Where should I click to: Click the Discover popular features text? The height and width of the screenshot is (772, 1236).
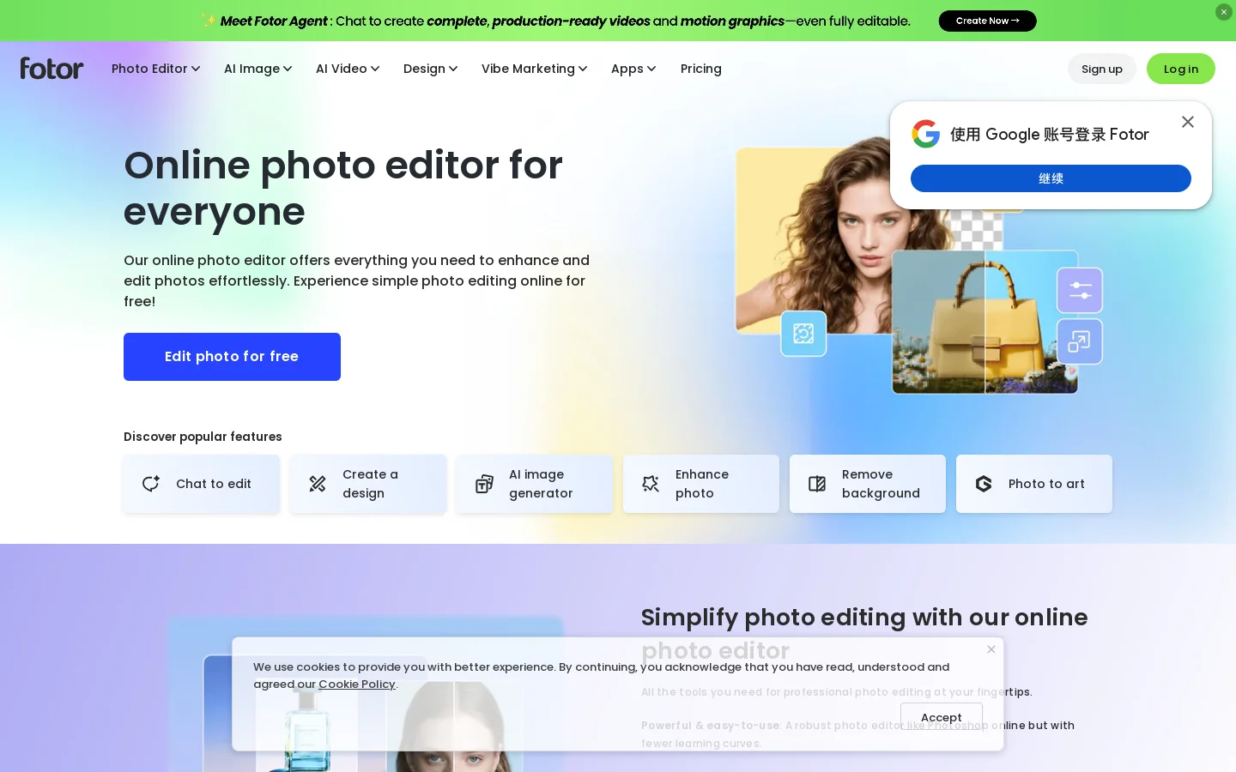pos(203,437)
